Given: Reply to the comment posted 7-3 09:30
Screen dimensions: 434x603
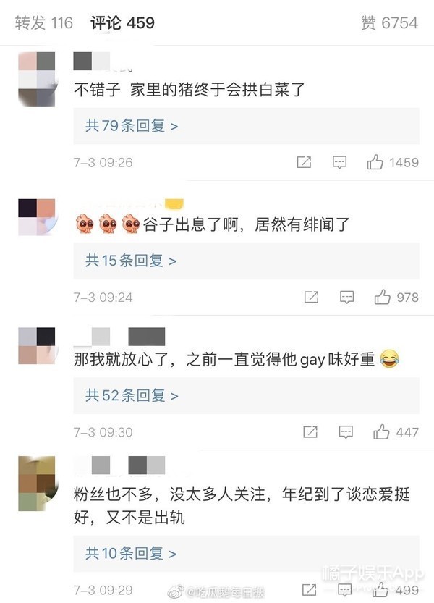Looking at the screenshot, I should 346,432.
